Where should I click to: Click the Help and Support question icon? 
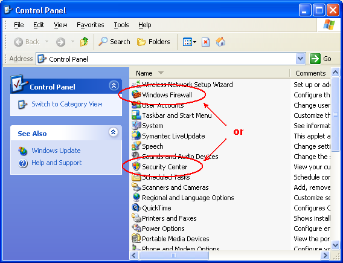[x=23, y=163]
